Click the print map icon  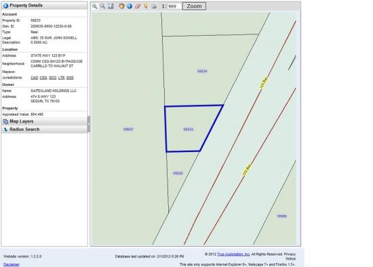click(154, 6)
